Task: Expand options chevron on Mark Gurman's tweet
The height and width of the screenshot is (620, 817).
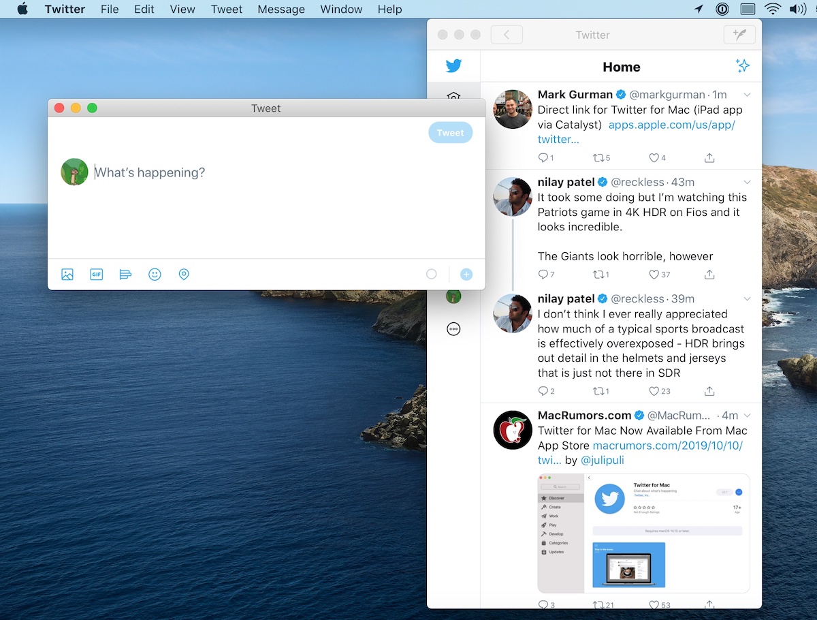Action: pos(747,95)
